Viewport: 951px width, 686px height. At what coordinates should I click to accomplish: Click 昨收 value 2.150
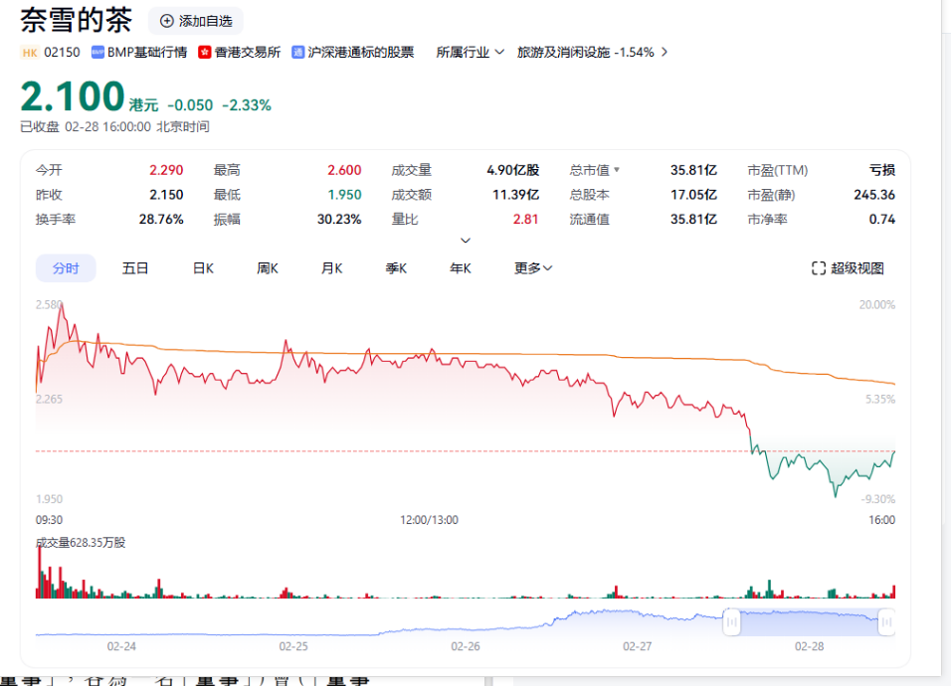[166, 195]
